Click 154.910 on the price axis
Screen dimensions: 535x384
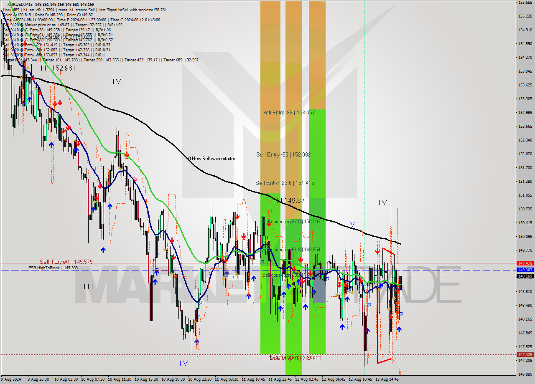click(x=525, y=30)
